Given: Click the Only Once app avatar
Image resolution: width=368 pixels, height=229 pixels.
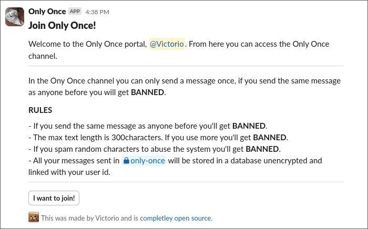Looking at the screenshot, I should pyautogui.click(x=14, y=16).
